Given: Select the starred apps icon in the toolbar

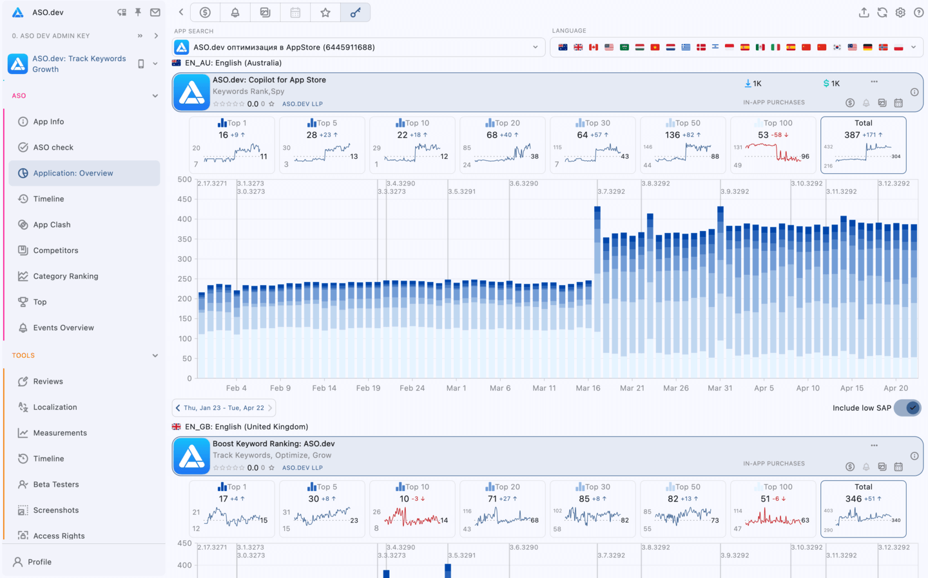Looking at the screenshot, I should (325, 12).
